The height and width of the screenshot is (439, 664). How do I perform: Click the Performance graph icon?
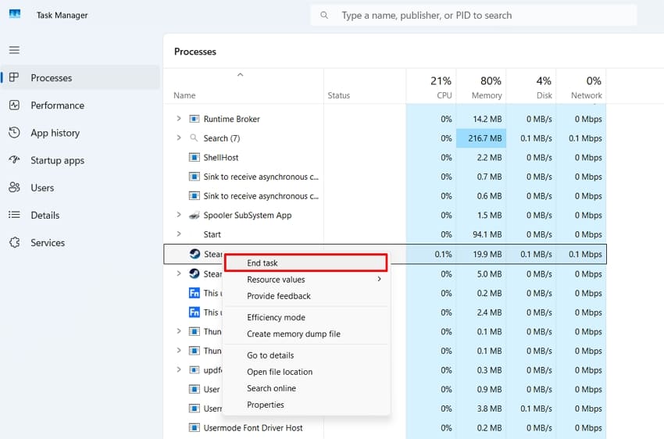click(14, 105)
